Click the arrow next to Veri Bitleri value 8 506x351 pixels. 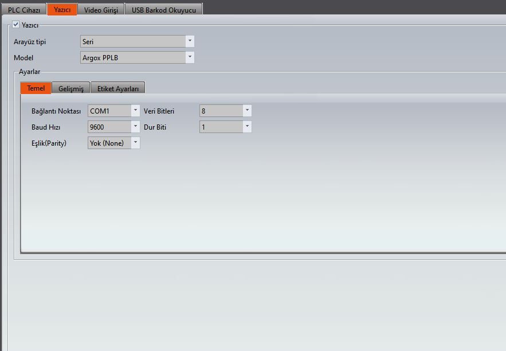tap(246, 111)
